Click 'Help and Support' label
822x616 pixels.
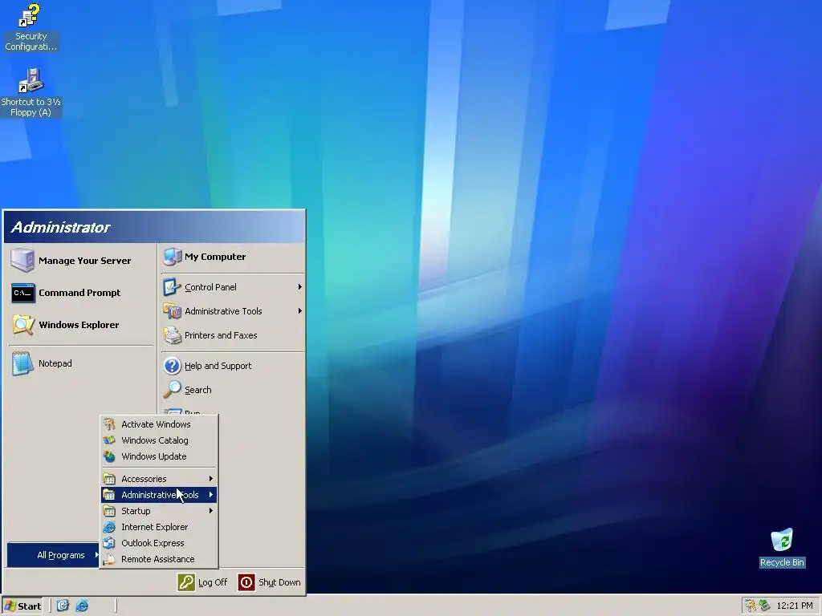[218, 366]
